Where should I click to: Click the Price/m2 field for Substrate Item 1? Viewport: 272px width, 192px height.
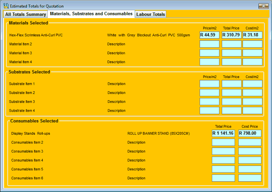click(x=209, y=84)
